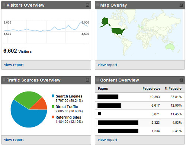Open view report under Content Overview
The width and height of the screenshot is (186, 146).
[x=108, y=140]
